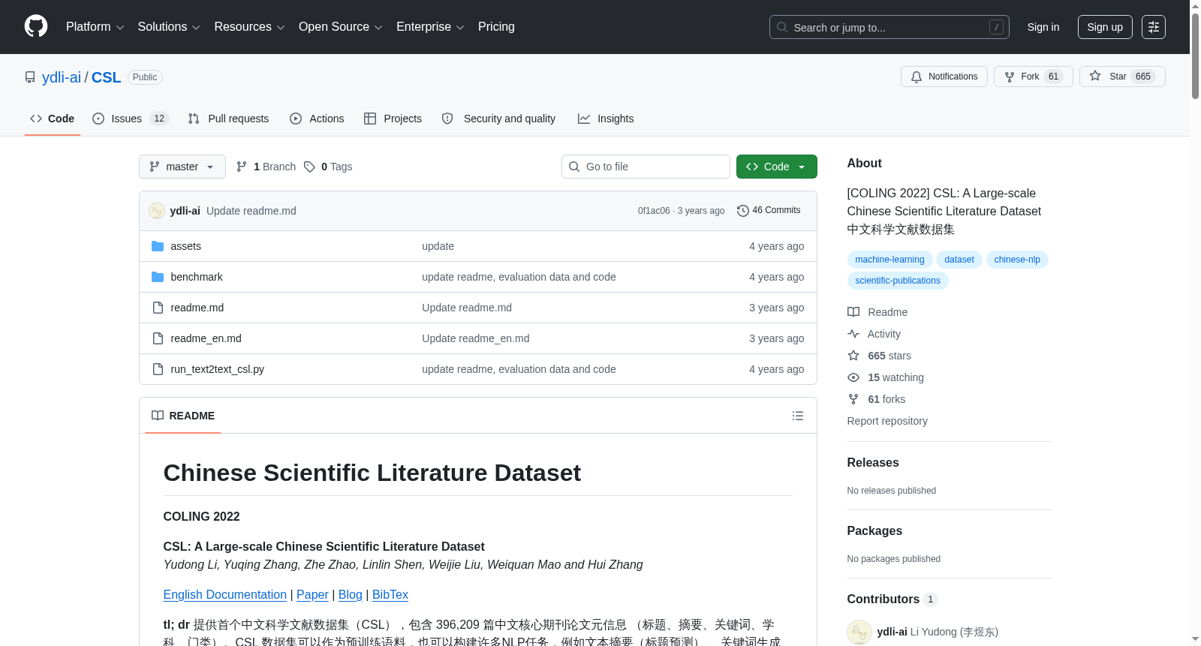The image size is (1201, 646).
Task: Open the readme.md file icon
Action: [x=158, y=308]
